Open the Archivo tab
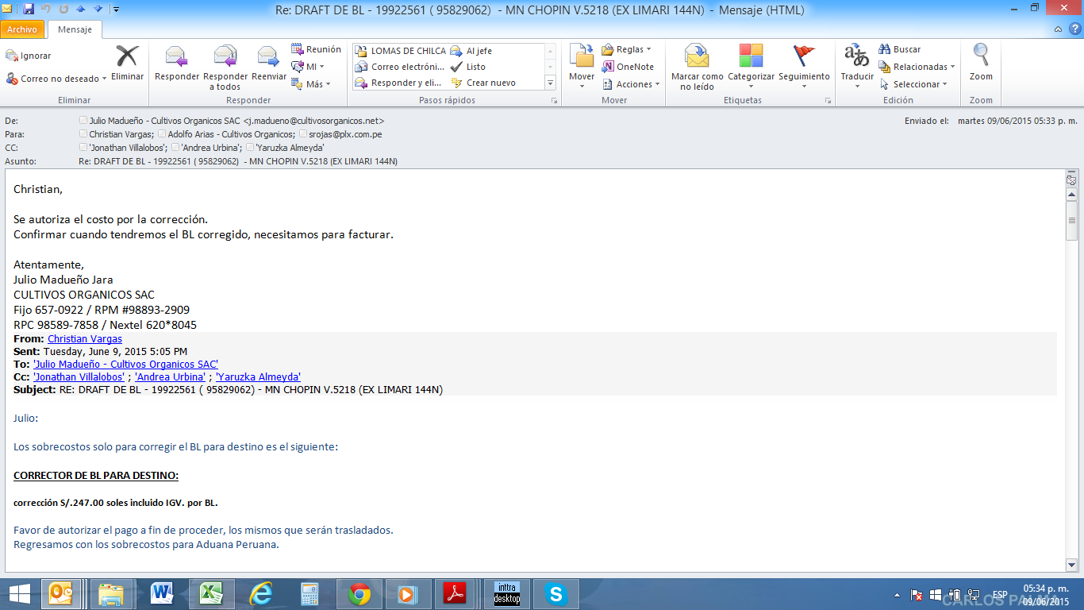The height and width of the screenshot is (610, 1084). (x=22, y=29)
